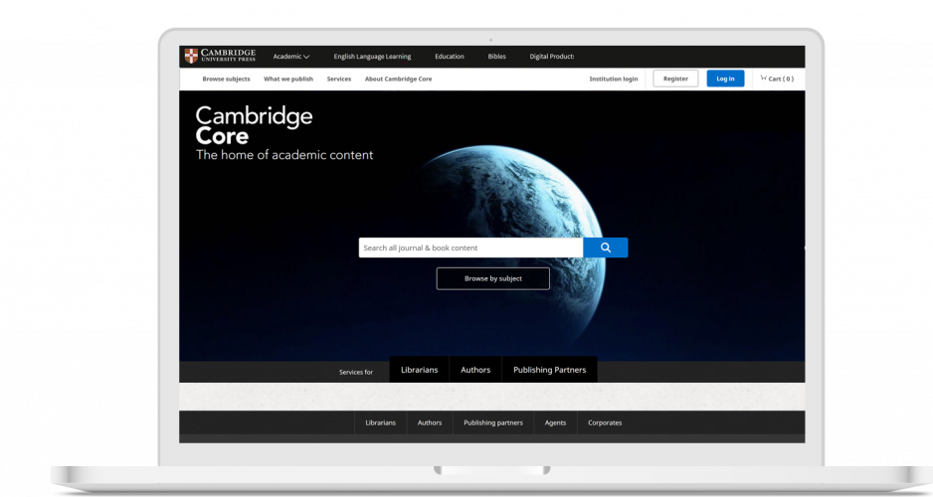Screen dimensions: 933x497
Task: Open the Education menu item
Action: [450, 57]
